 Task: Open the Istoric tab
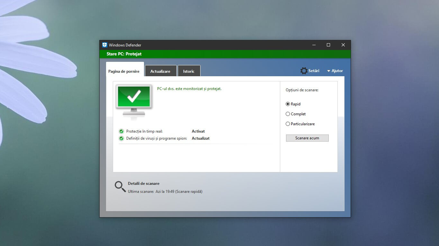(x=189, y=71)
